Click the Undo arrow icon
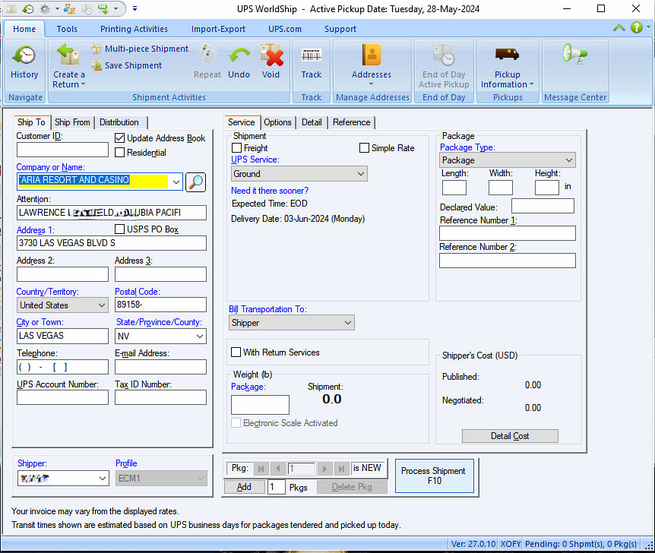655x553 pixels. (x=239, y=56)
